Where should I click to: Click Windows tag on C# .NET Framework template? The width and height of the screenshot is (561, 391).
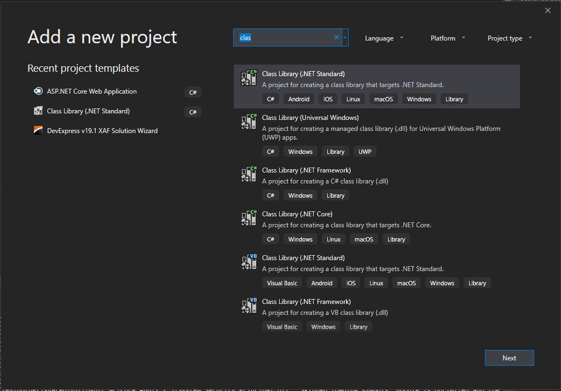(x=300, y=196)
